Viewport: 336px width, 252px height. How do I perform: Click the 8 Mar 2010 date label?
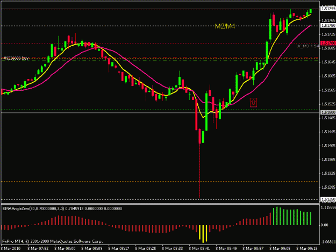tap(11, 249)
